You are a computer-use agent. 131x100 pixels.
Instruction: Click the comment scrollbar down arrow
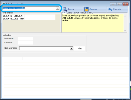pyautogui.click(x=125, y=30)
